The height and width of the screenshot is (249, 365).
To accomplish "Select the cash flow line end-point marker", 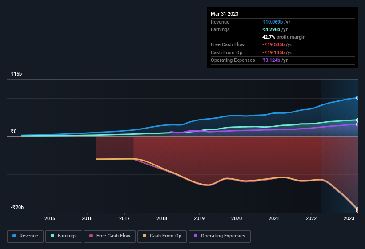I will (x=357, y=210).
